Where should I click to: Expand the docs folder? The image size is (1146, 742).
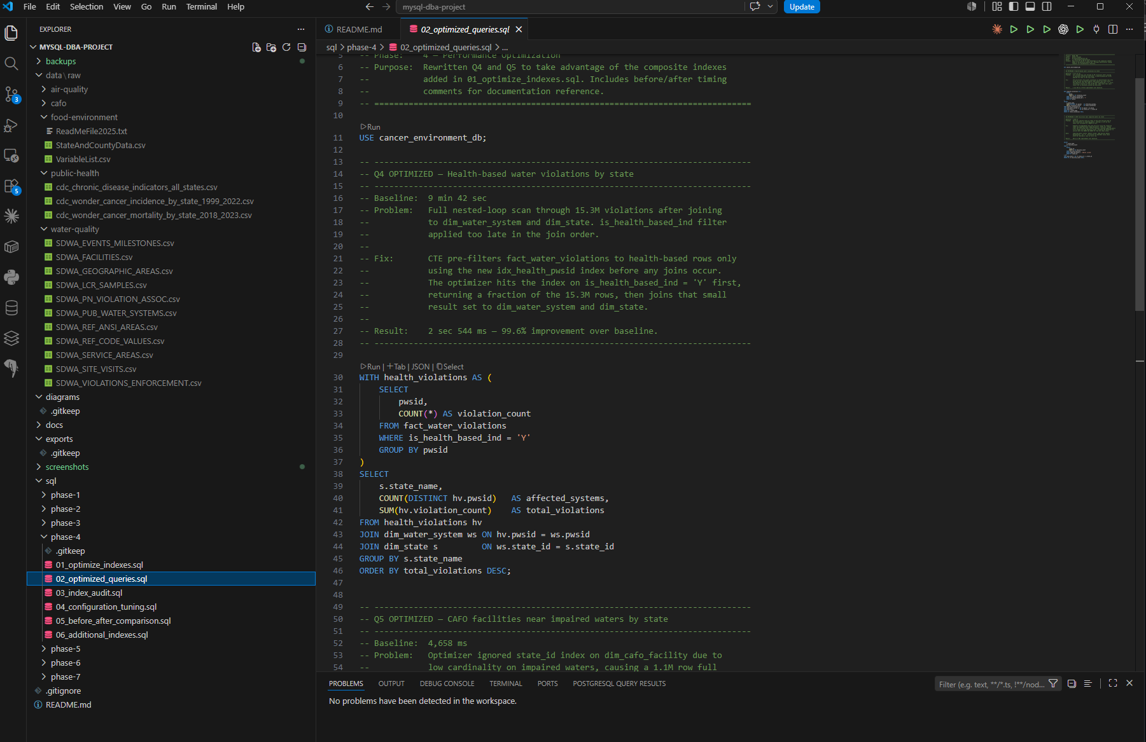tap(54, 425)
